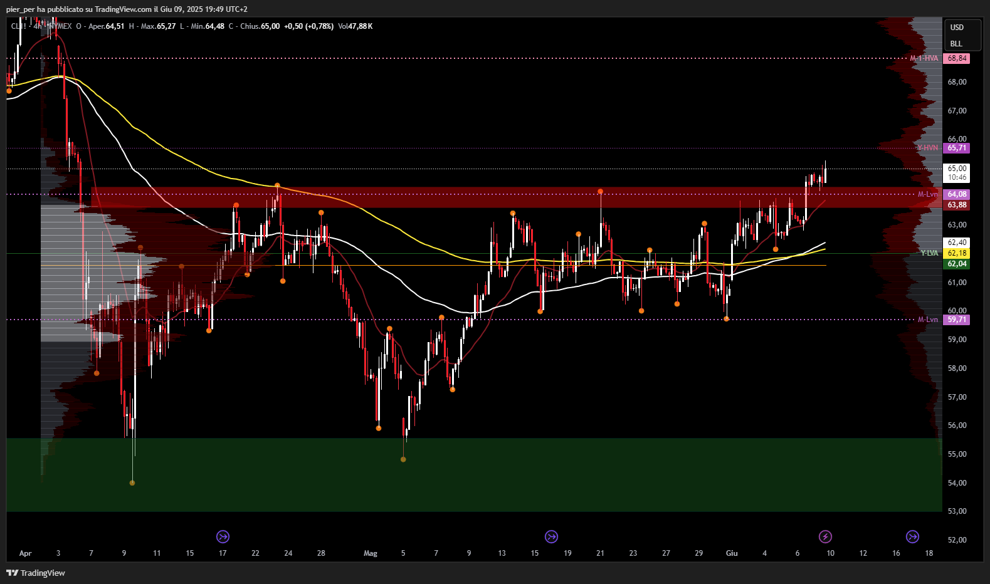Click the +0,50 (+0,78%) change value
The image size is (990, 584).
pos(308,26)
